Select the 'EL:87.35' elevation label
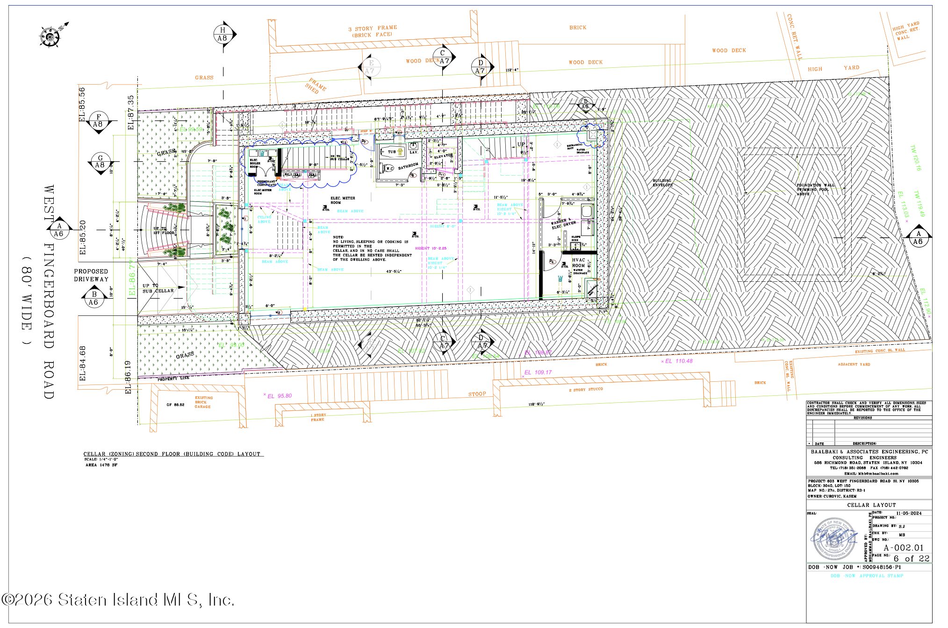This screenshot has height=628, width=948. tap(131, 113)
